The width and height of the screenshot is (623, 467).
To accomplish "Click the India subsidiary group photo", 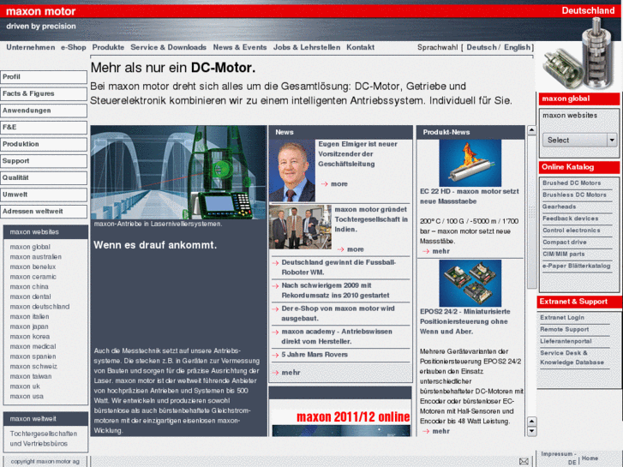I will (x=300, y=227).
